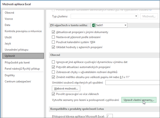Select Vzorce in the sidebar
The height and width of the screenshot is (118, 160).
9,19
